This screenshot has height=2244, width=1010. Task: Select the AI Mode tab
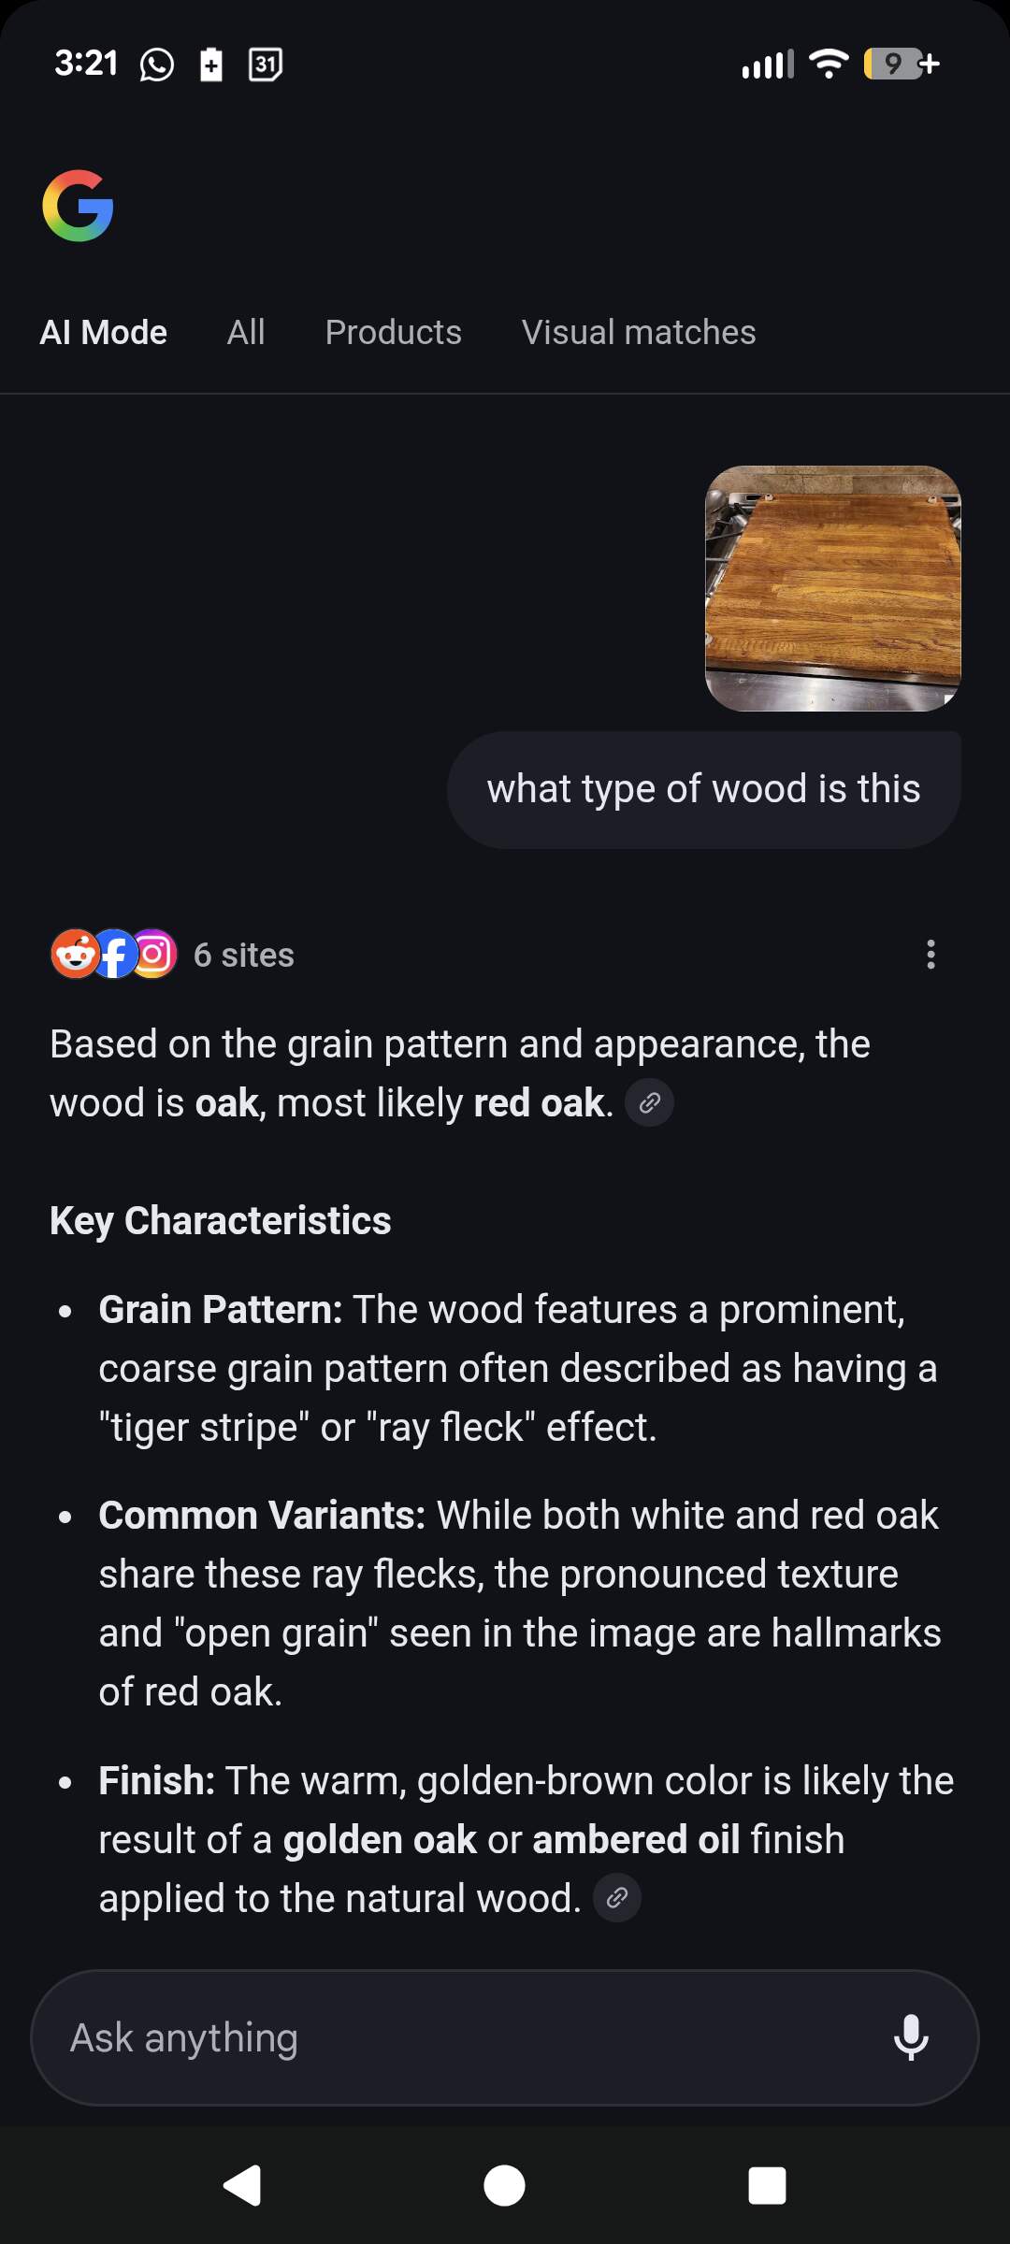103,333
